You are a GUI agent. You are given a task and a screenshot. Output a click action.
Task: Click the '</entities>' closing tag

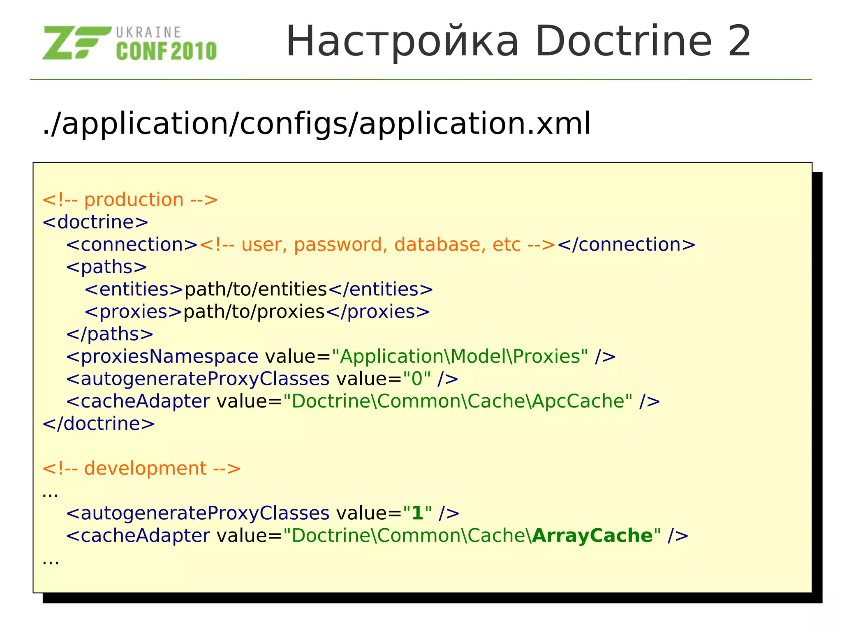coord(381,289)
